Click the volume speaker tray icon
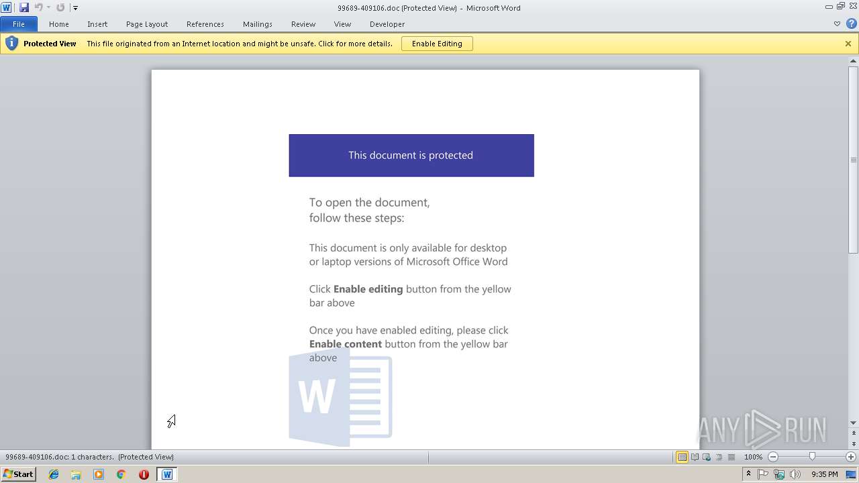 point(795,474)
